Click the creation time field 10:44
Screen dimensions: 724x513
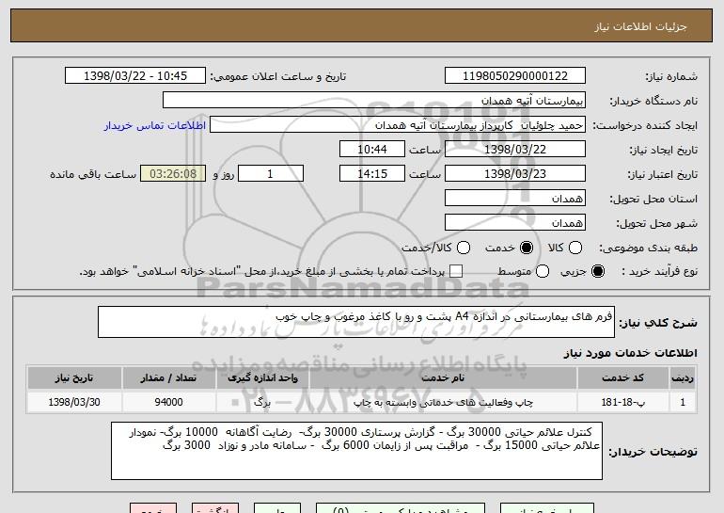tap(372, 150)
